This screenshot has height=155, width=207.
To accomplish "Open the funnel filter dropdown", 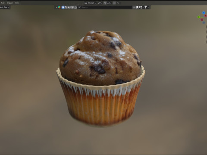I will 147,7.
